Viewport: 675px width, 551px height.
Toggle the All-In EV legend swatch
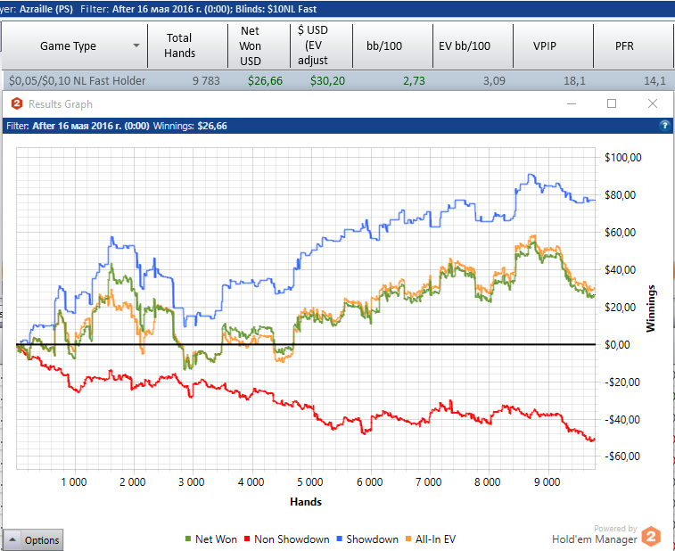click(408, 539)
